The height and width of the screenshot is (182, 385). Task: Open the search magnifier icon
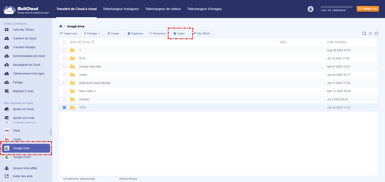364,33
